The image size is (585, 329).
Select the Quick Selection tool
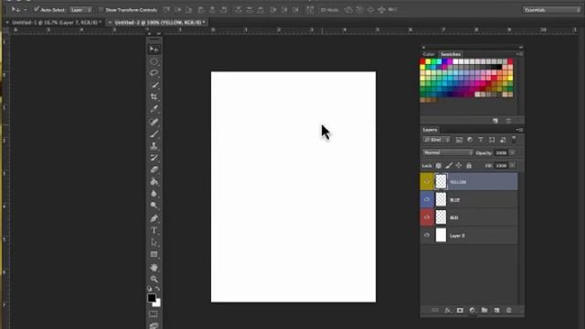click(154, 85)
